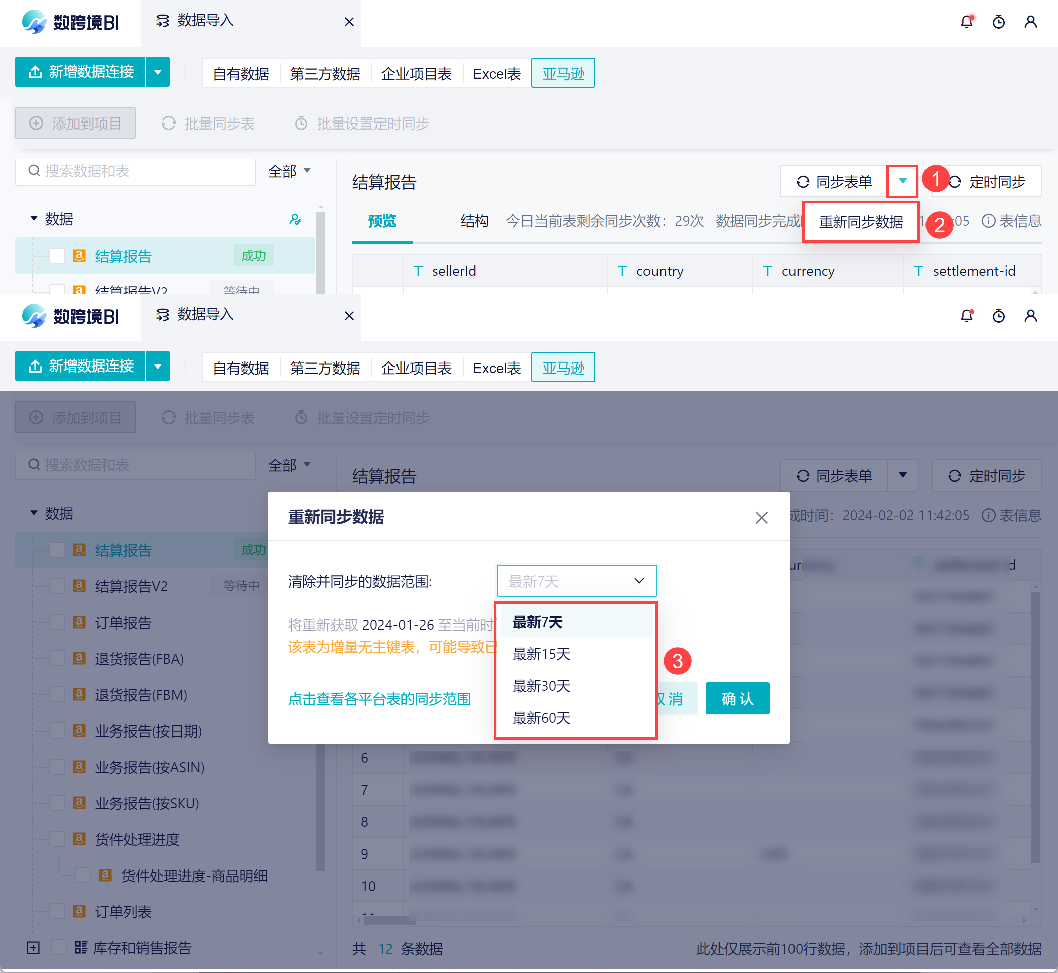Click the 搜索数据和表 search field
Viewport: 1058px width, 973px height.
click(x=136, y=171)
